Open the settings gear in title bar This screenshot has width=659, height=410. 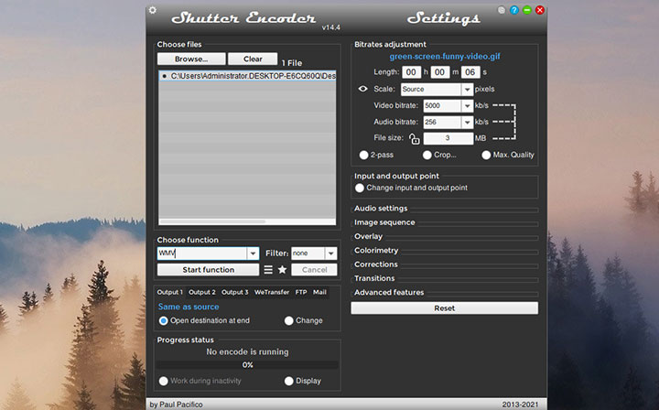[x=153, y=10]
